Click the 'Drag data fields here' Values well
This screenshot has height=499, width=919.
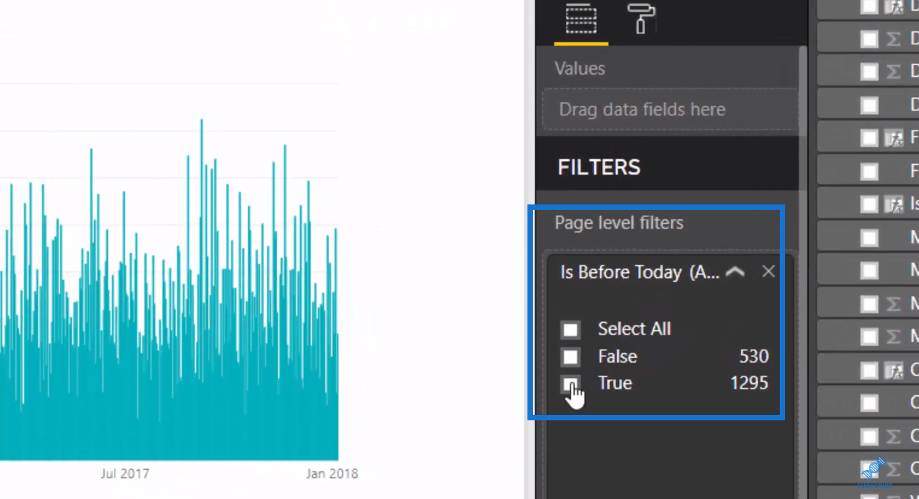coord(670,109)
